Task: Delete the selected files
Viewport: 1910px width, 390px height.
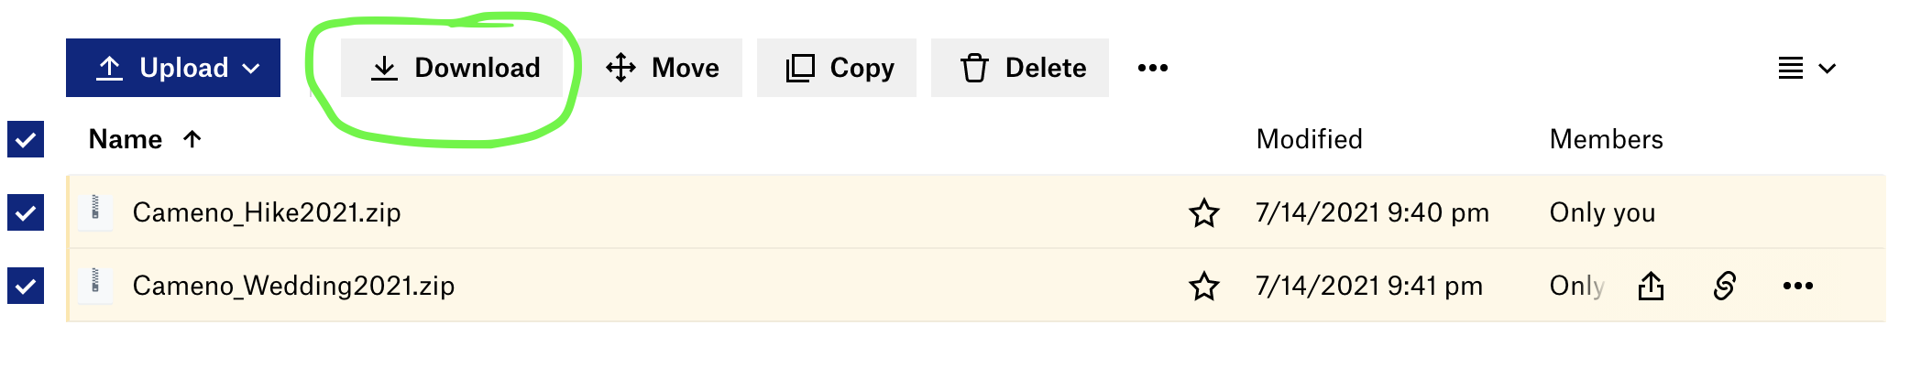Action: tap(1020, 68)
